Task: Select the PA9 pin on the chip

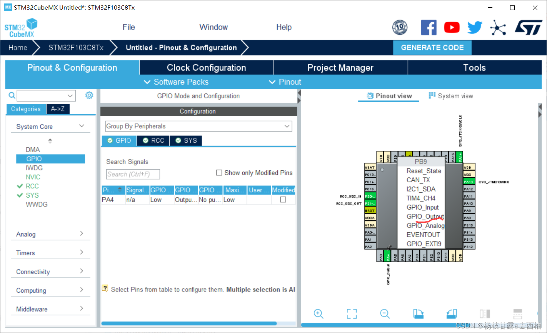Action: coord(469,211)
